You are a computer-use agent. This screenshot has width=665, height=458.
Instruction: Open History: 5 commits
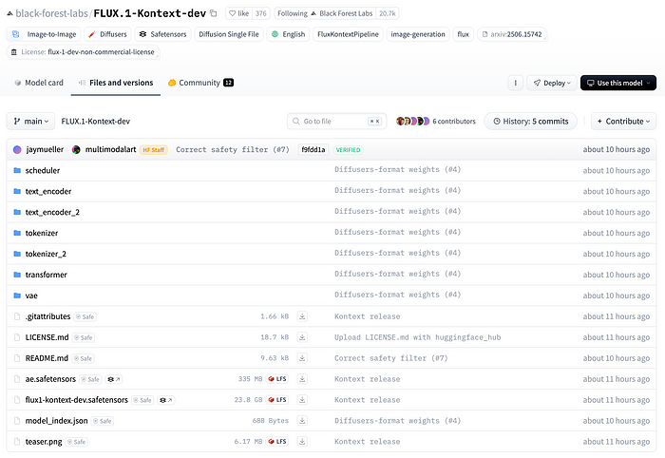click(x=530, y=122)
